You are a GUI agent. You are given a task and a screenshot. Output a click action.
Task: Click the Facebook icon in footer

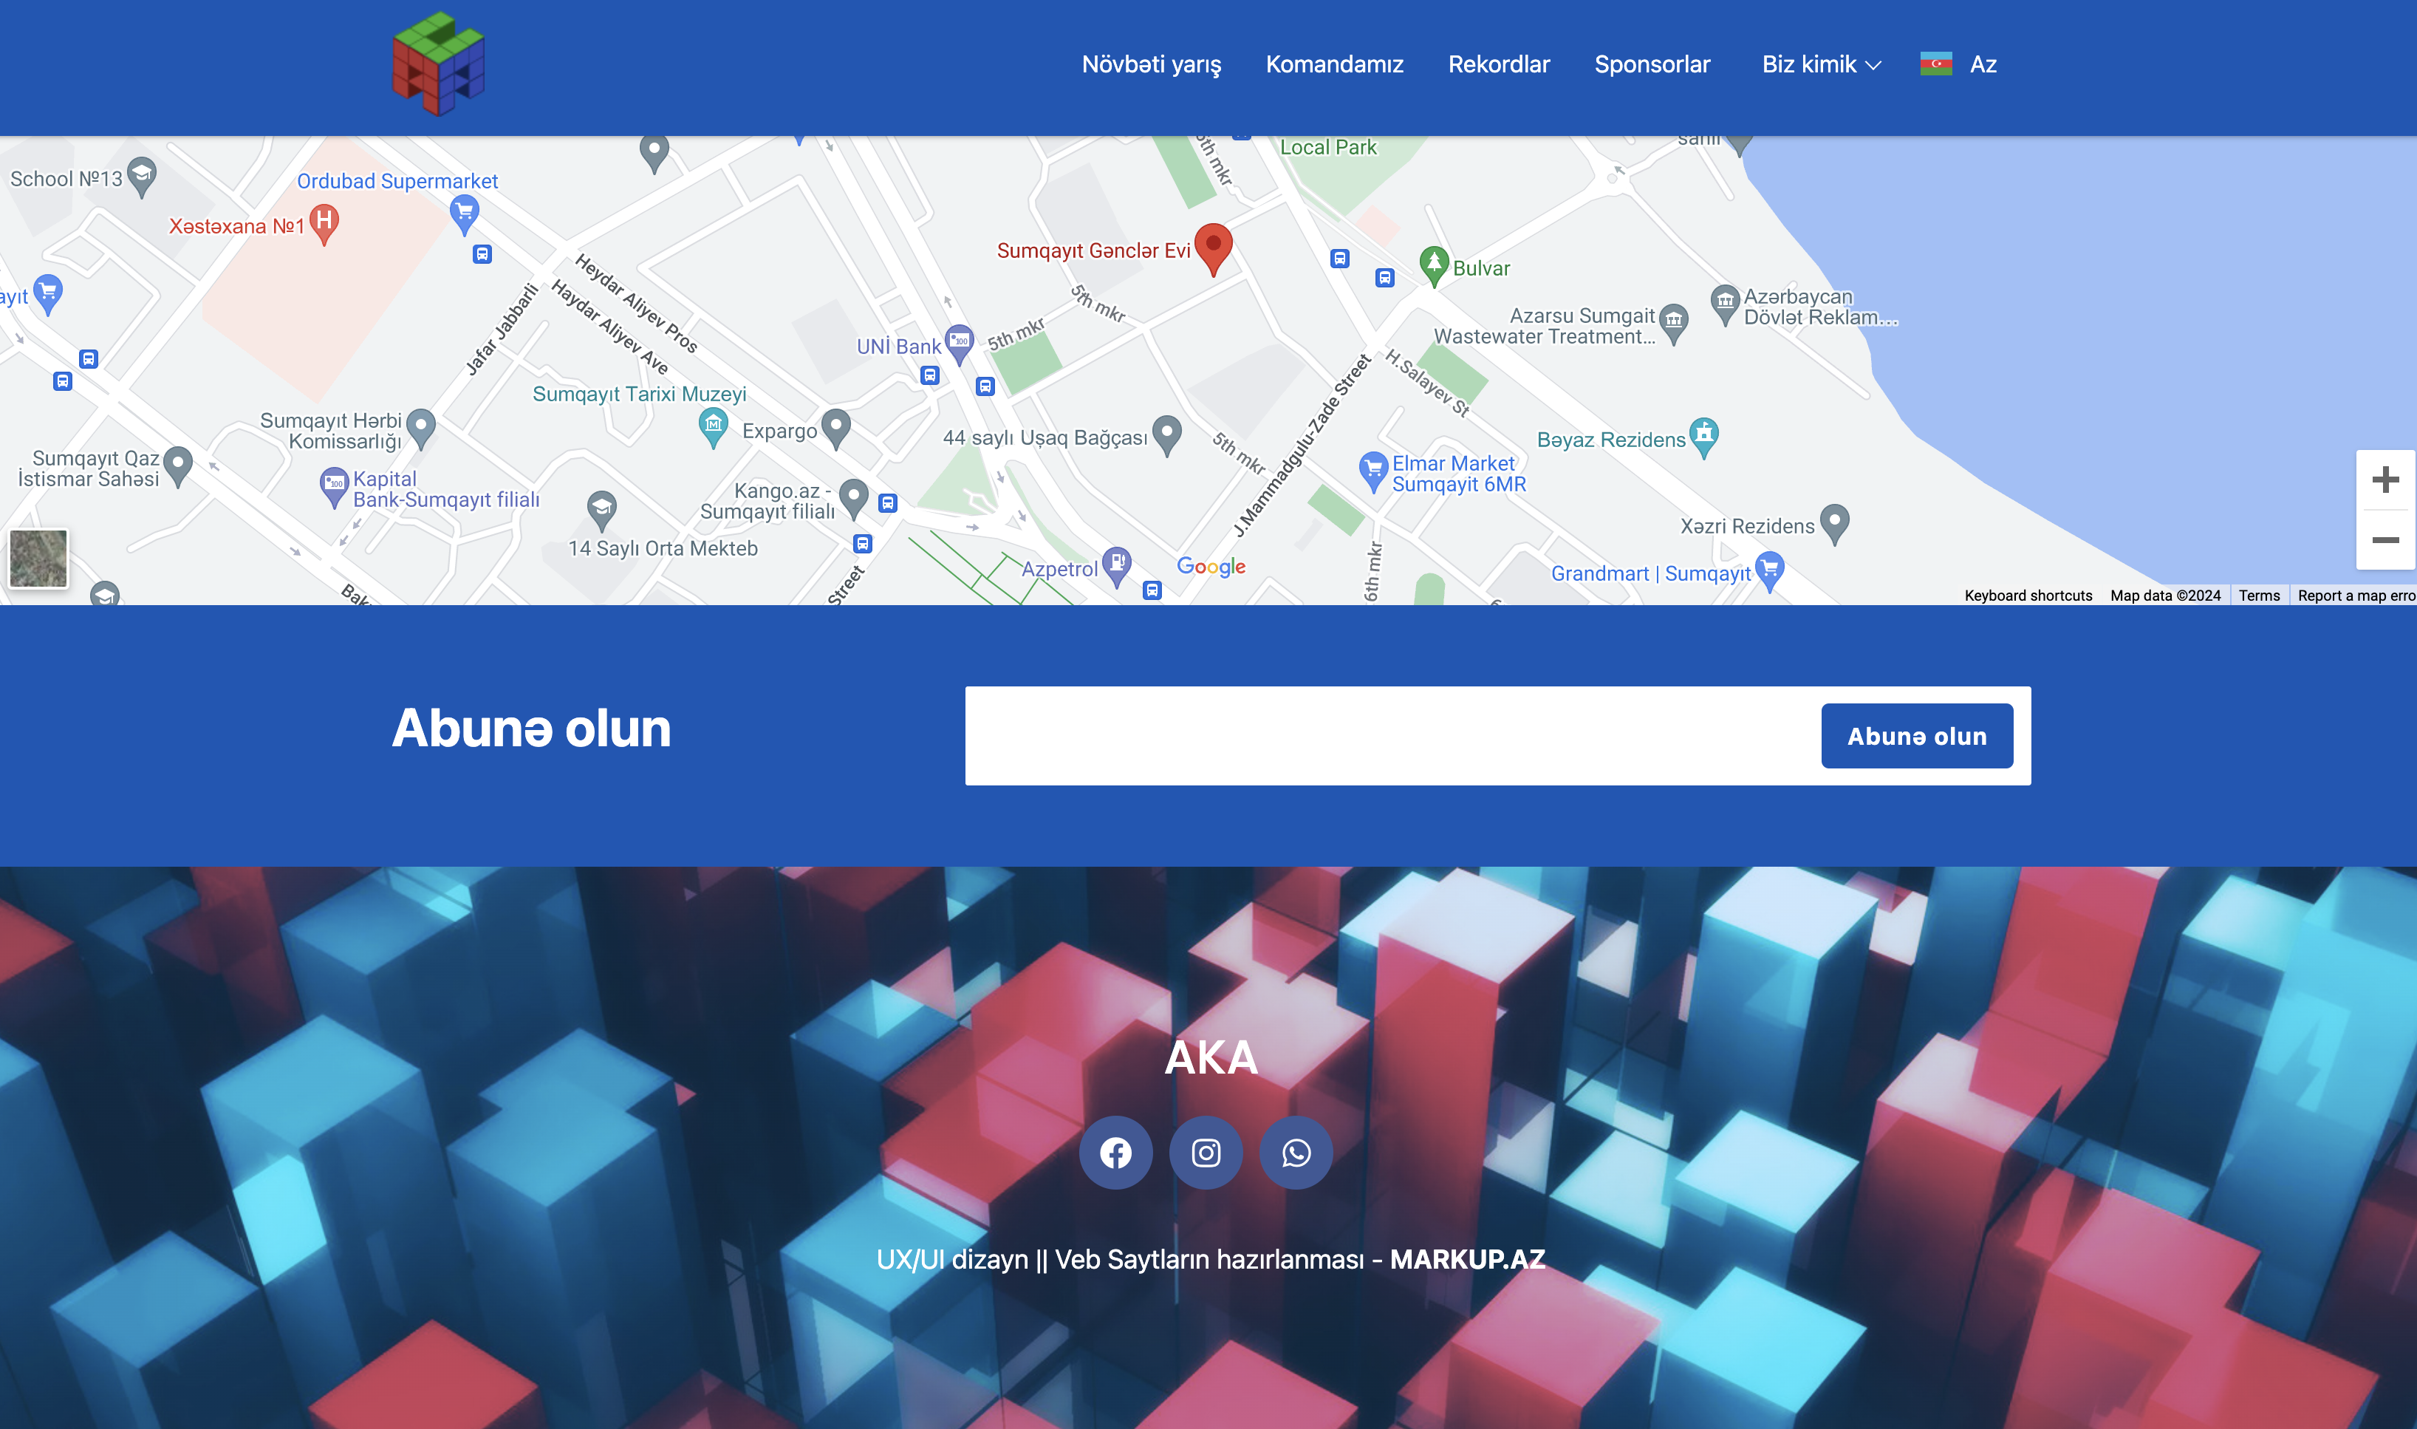coord(1115,1153)
